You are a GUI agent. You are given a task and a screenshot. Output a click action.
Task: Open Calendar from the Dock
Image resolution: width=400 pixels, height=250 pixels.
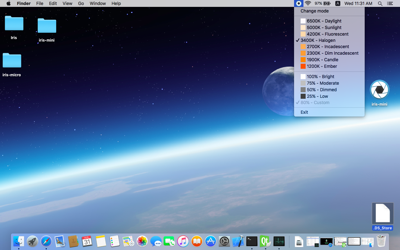87,241
